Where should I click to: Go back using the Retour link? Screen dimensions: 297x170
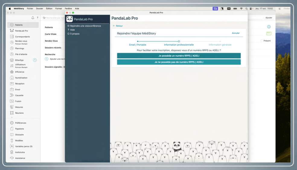118,26
